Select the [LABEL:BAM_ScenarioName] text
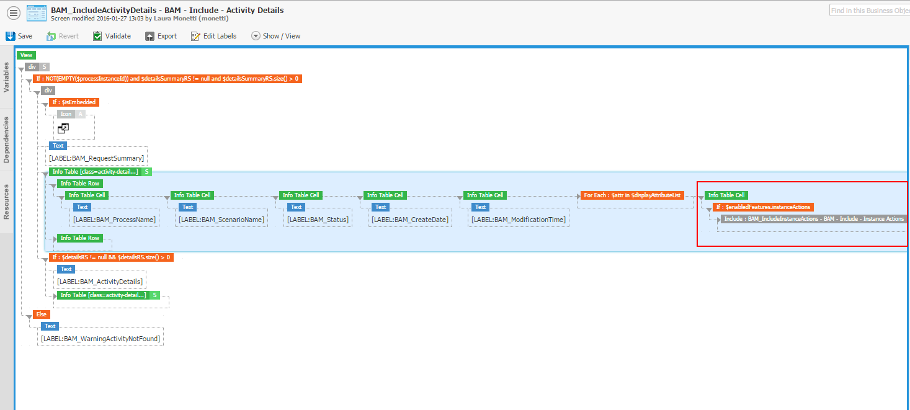Screen dimensions: 910x410 pos(221,220)
